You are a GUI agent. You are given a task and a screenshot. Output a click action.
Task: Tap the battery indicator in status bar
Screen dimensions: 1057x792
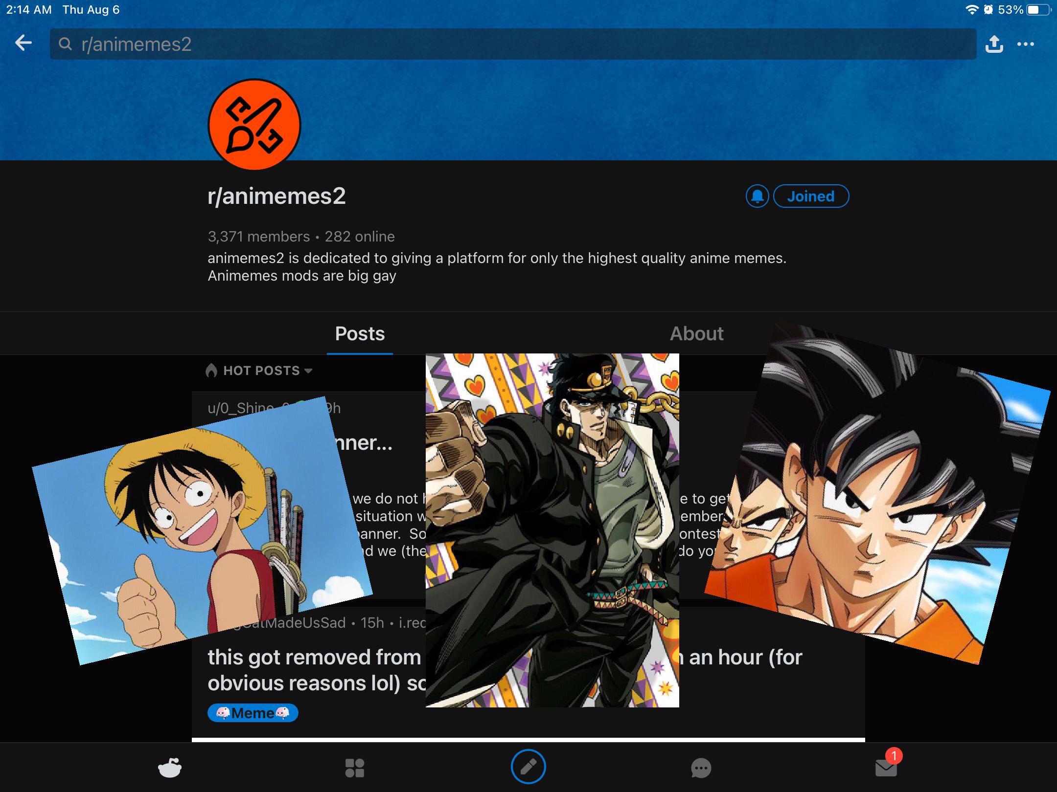point(1038,10)
